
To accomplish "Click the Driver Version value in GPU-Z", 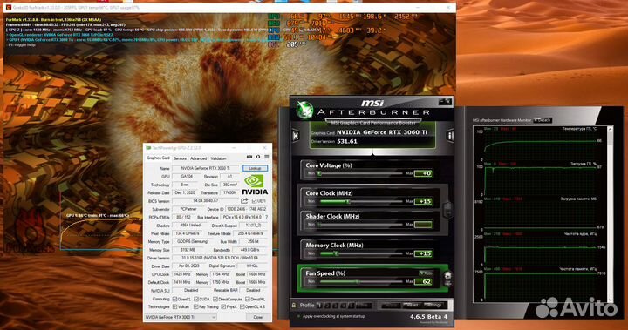I will (220, 258).
